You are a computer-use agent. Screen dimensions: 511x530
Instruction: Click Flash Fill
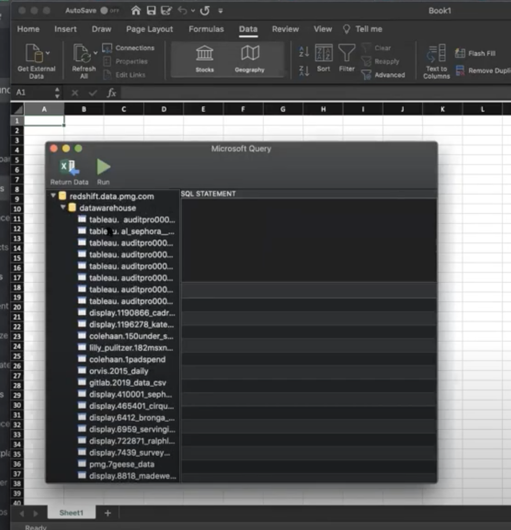pyautogui.click(x=475, y=53)
